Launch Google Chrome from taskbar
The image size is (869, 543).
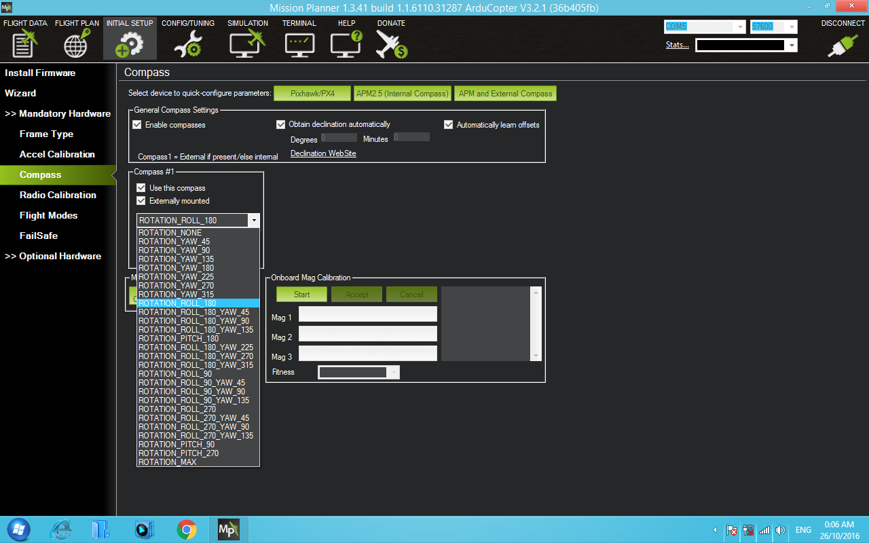pos(187,529)
